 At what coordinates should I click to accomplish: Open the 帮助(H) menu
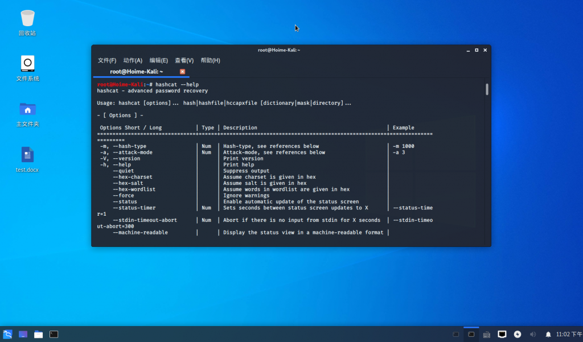[211, 60]
